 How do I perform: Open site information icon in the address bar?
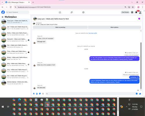15,7
